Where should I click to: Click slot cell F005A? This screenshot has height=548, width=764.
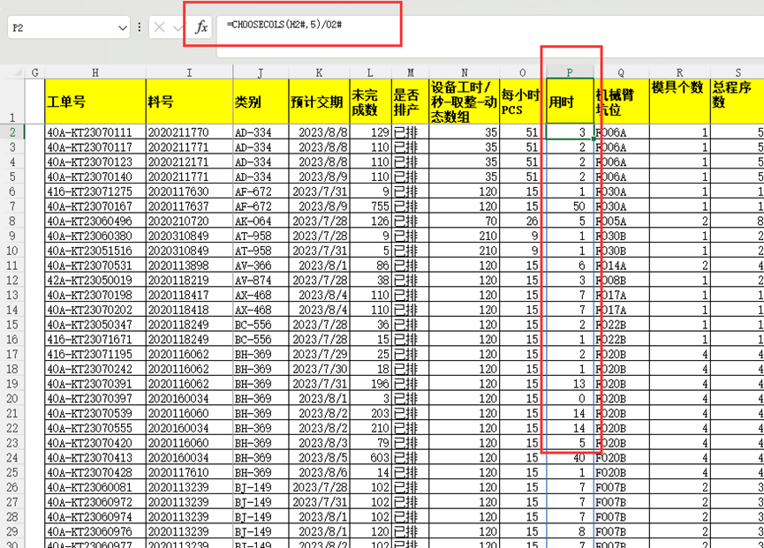tap(621, 221)
